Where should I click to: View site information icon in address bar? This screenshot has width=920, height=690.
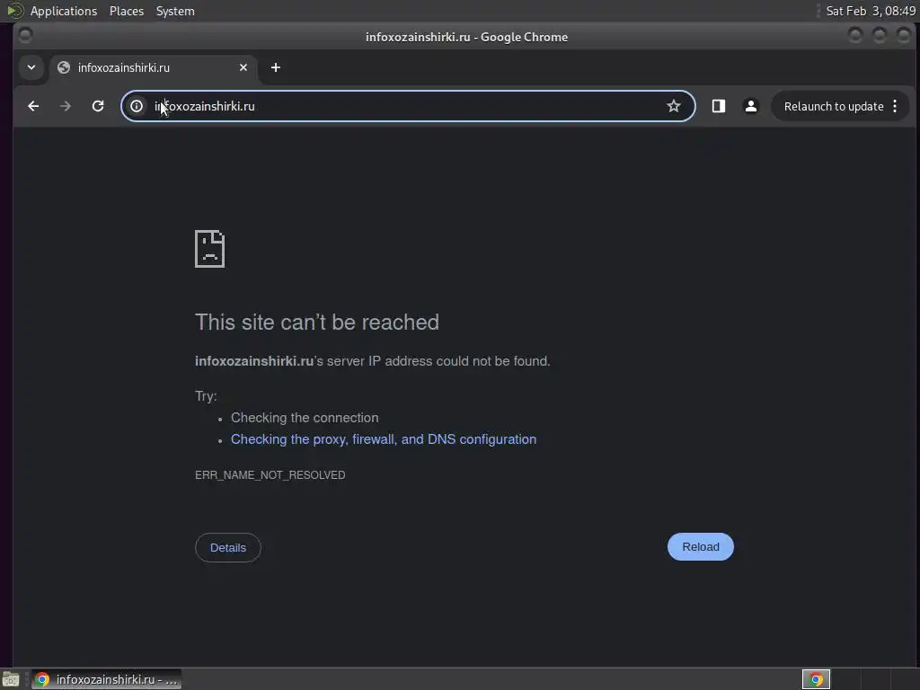[x=137, y=106]
